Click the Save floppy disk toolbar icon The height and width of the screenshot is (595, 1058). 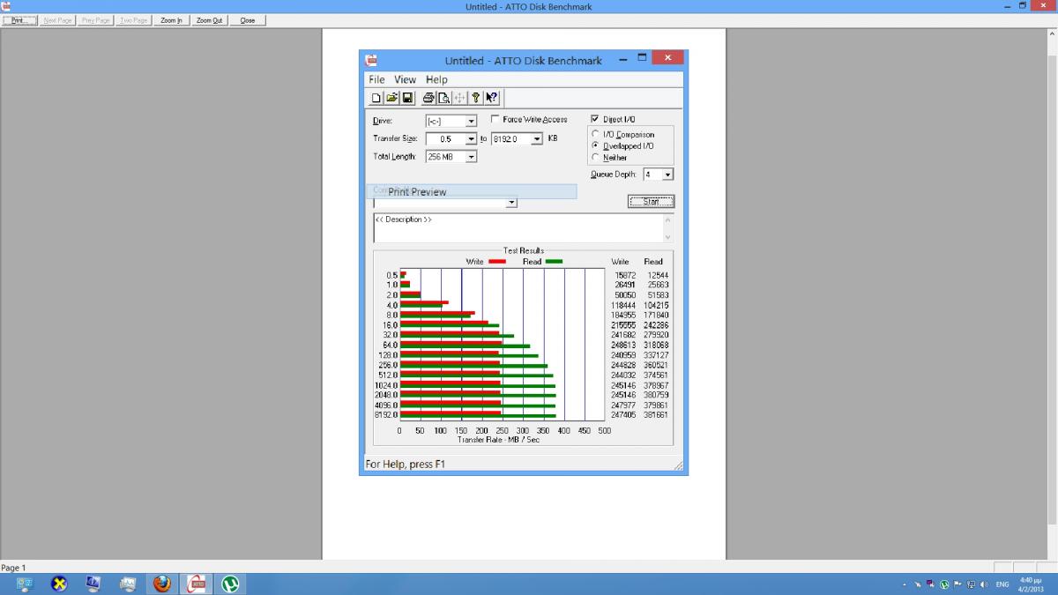point(407,98)
